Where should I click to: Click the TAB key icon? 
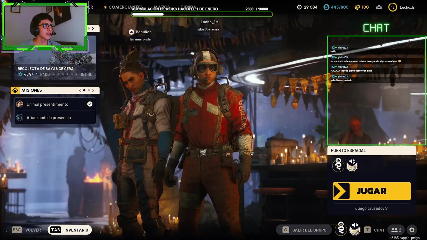(x=55, y=230)
